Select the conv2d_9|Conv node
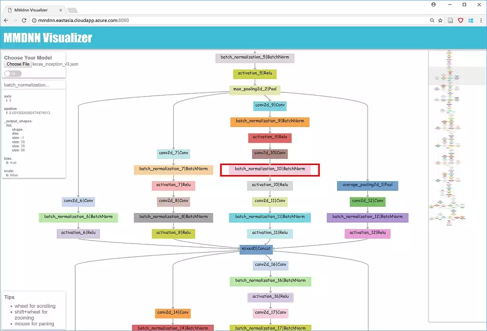Viewport: 487px width, 331px height. [270, 106]
